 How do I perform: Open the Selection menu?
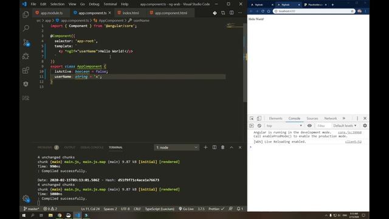pyautogui.click(x=57, y=4)
